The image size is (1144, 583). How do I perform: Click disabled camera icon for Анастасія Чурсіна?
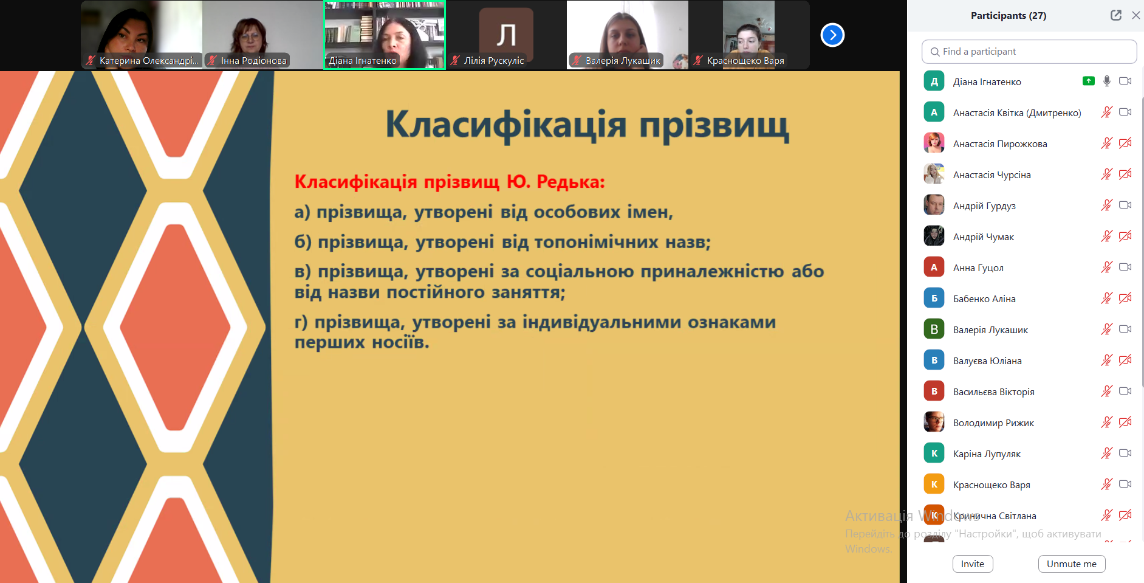(1125, 174)
